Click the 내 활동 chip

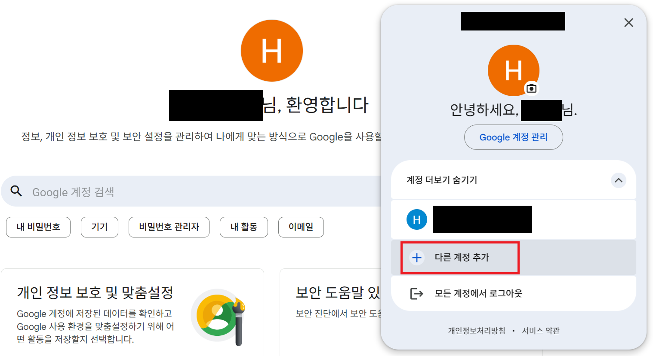click(244, 227)
